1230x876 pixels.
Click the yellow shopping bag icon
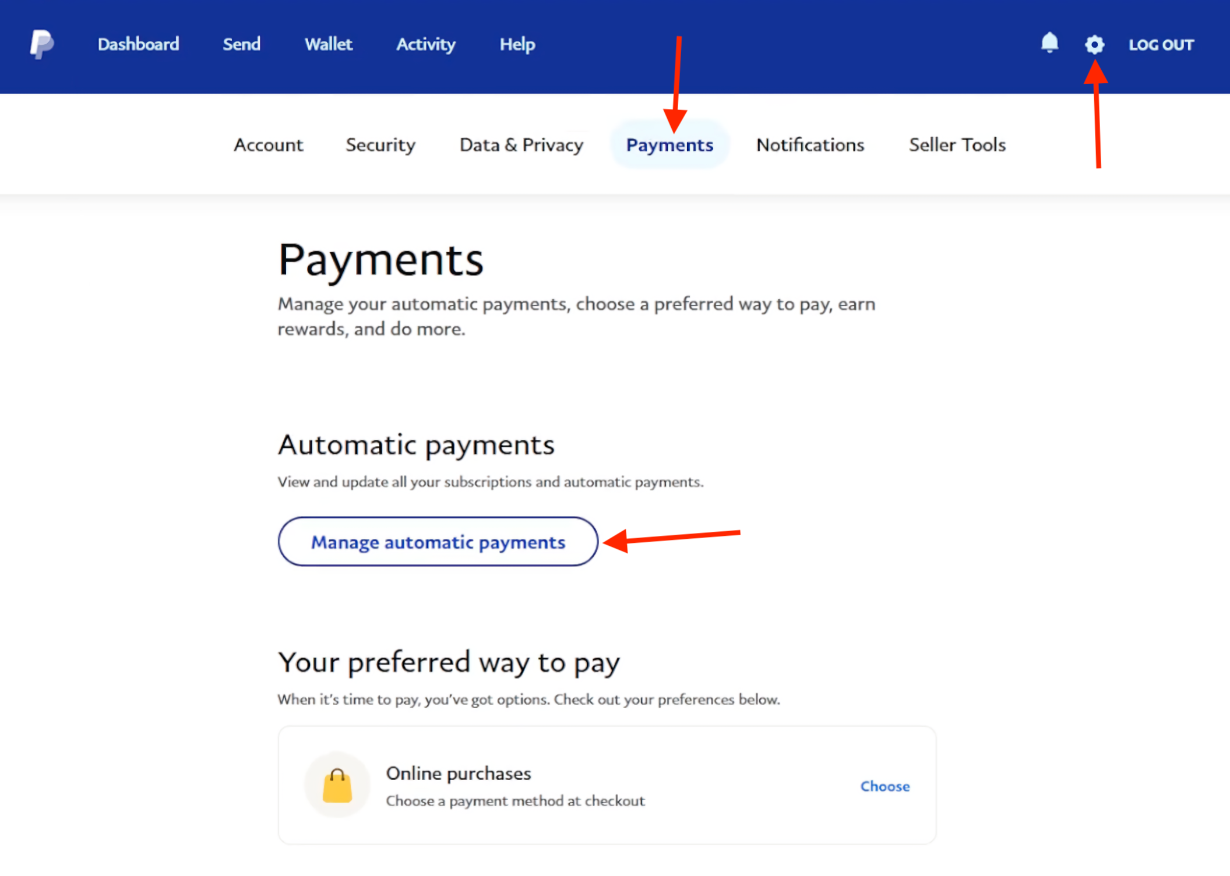[337, 785]
